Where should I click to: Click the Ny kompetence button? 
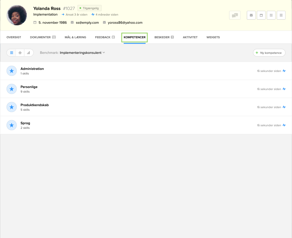point(269,53)
